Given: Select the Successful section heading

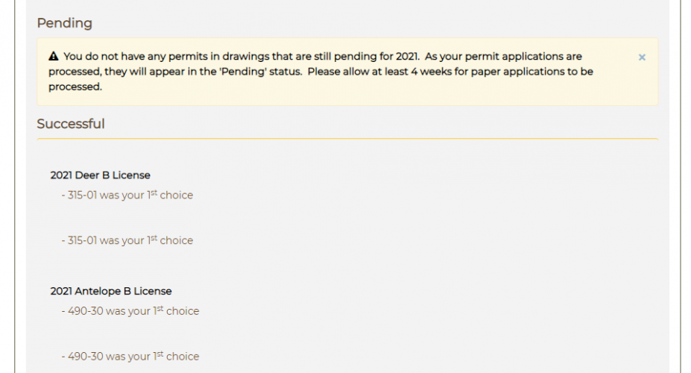Looking at the screenshot, I should tap(71, 123).
